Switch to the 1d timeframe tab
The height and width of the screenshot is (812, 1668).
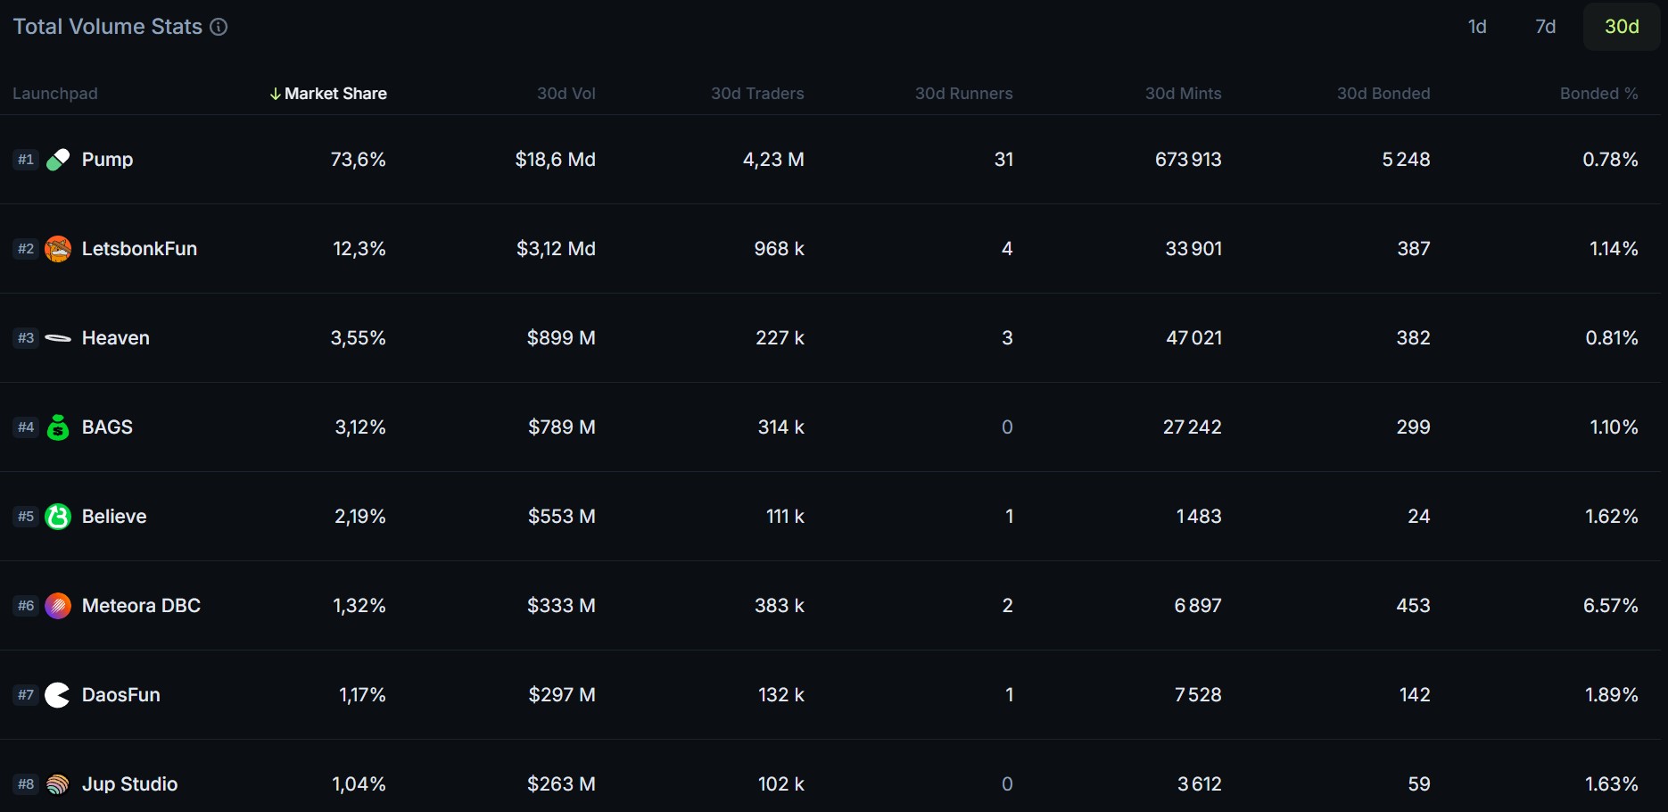coord(1477,27)
